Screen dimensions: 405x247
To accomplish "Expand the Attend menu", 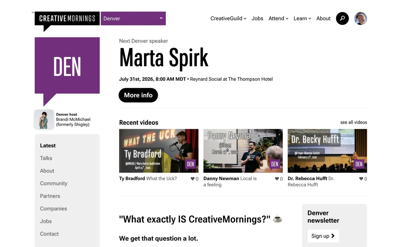I will click(x=278, y=19).
